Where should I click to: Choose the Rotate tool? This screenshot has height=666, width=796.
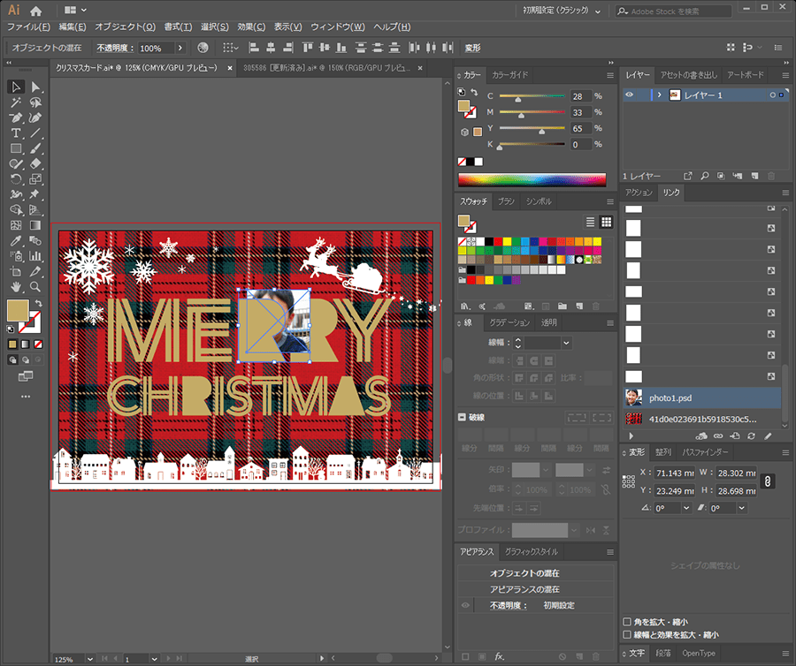coord(16,179)
